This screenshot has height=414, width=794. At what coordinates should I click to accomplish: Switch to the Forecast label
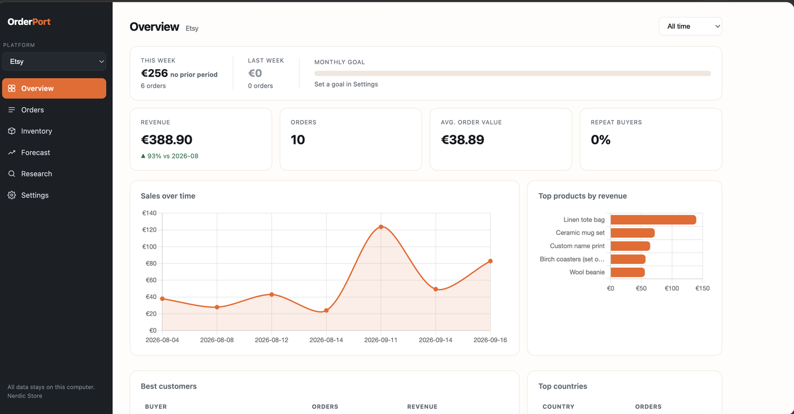pyautogui.click(x=36, y=152)
